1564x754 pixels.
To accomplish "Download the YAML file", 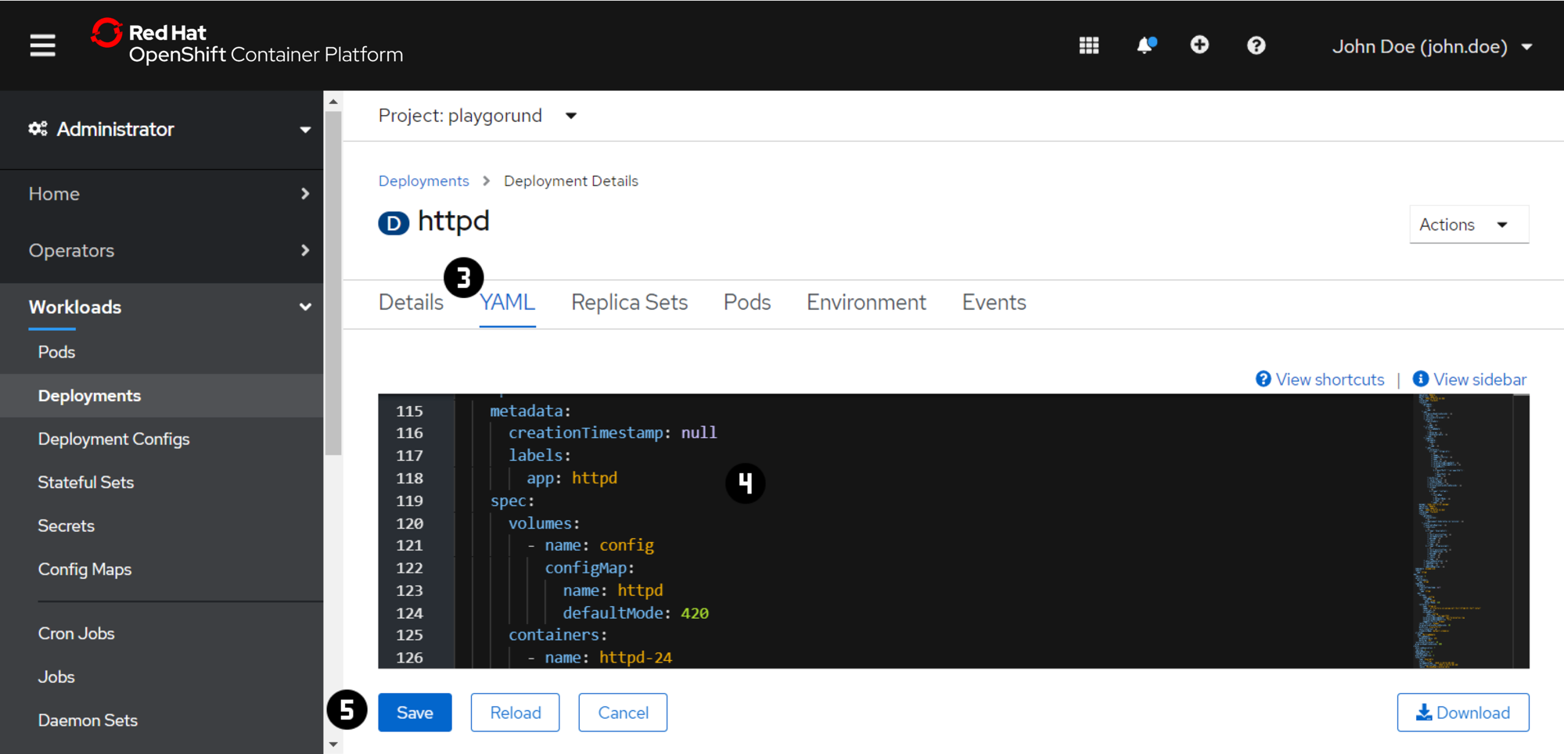I will 1462,713.
